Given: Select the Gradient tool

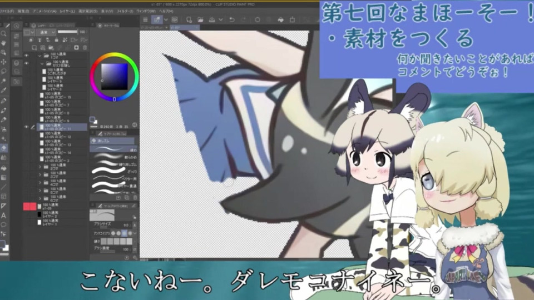Looking at the screenshot, I should pyautogui.click(x=4, y=177).
